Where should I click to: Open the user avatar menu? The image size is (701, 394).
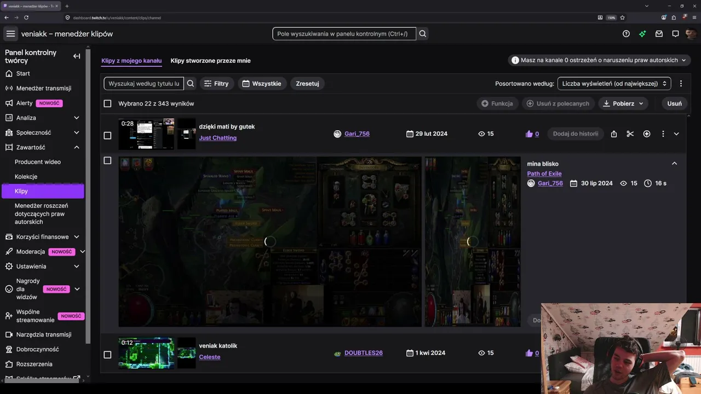click(691, 34)
